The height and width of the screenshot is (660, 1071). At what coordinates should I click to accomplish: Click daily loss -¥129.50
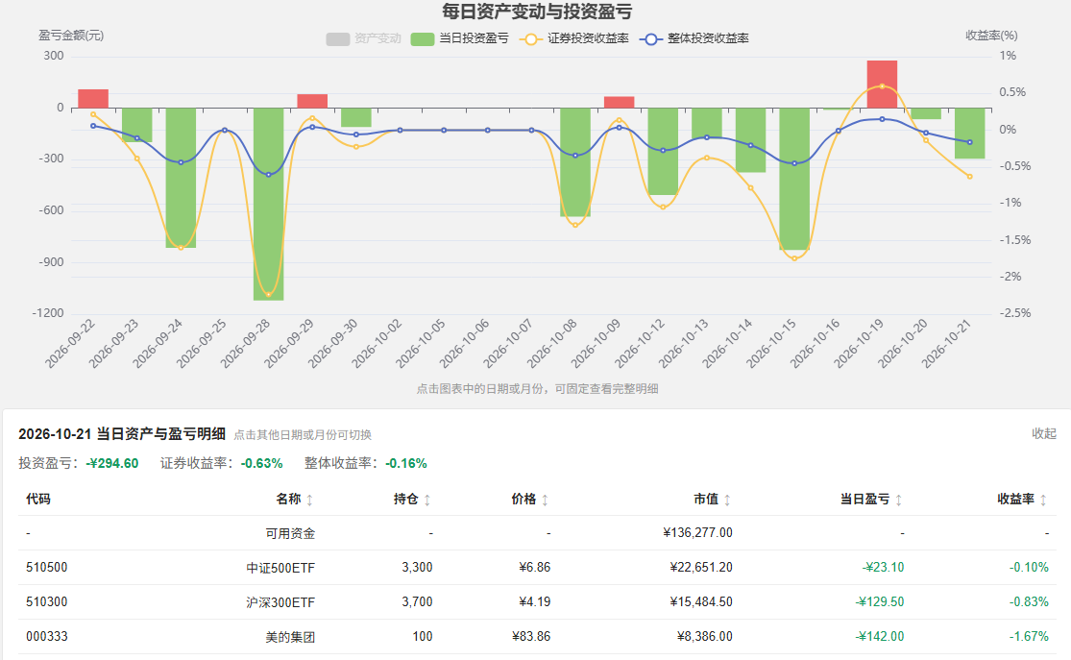879,602
